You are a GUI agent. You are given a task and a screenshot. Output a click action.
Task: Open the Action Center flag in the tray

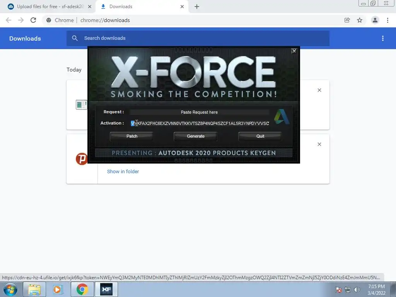point(338,290)
